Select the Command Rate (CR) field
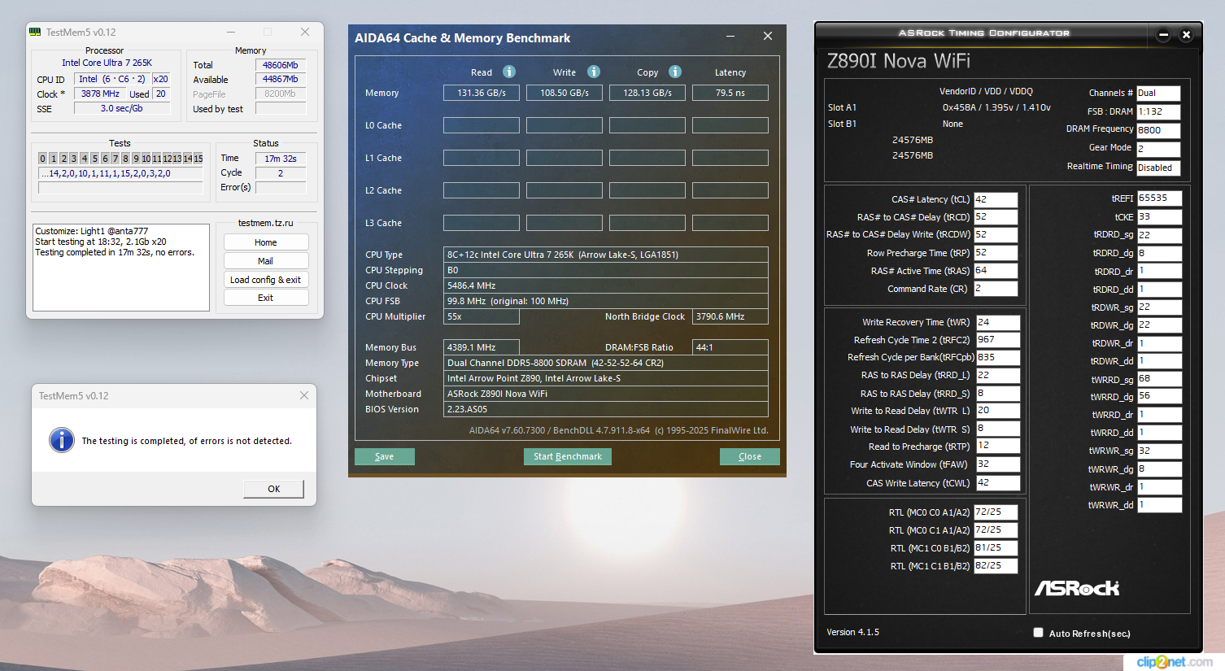The width and height of the screenshot is (1225, 671). tap(996, 289)
